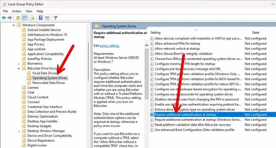Click description pane scroll up arrow
The width and height of the screenshot is (276, 148).
pyautogui.click(x=146, y=45)
